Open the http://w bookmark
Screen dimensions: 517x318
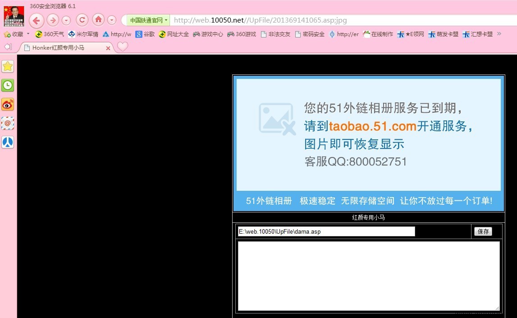(x=117, y=34)
